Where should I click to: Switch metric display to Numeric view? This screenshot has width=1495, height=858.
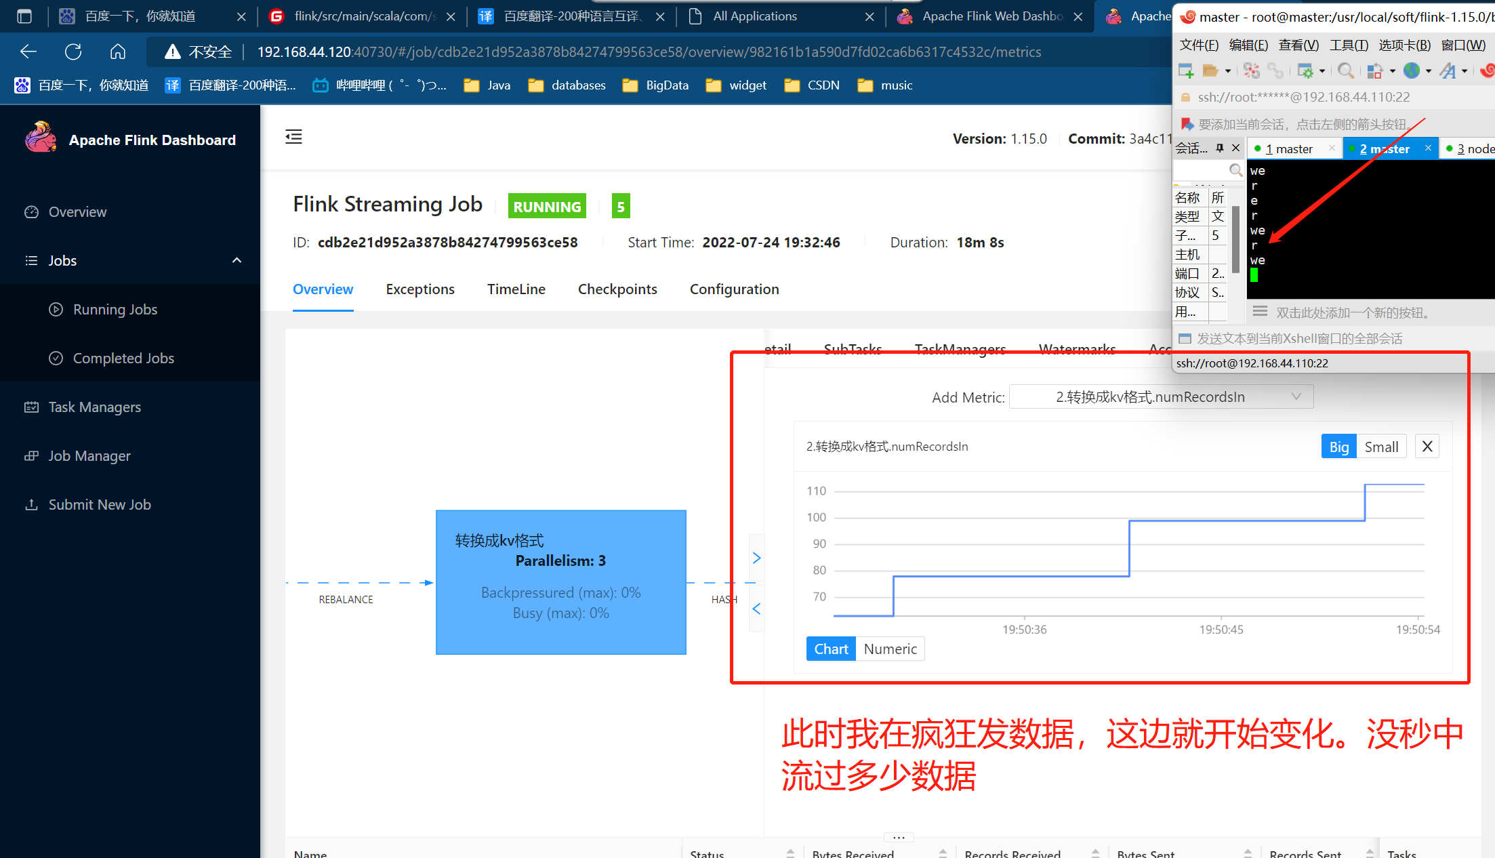click(x=890, y=649)
